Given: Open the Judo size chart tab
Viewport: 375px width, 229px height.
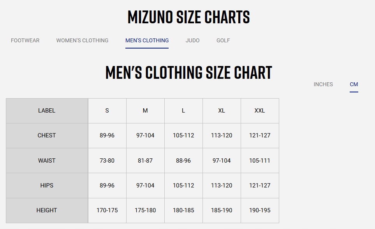Looking at the screenshot, I should 192,40.
